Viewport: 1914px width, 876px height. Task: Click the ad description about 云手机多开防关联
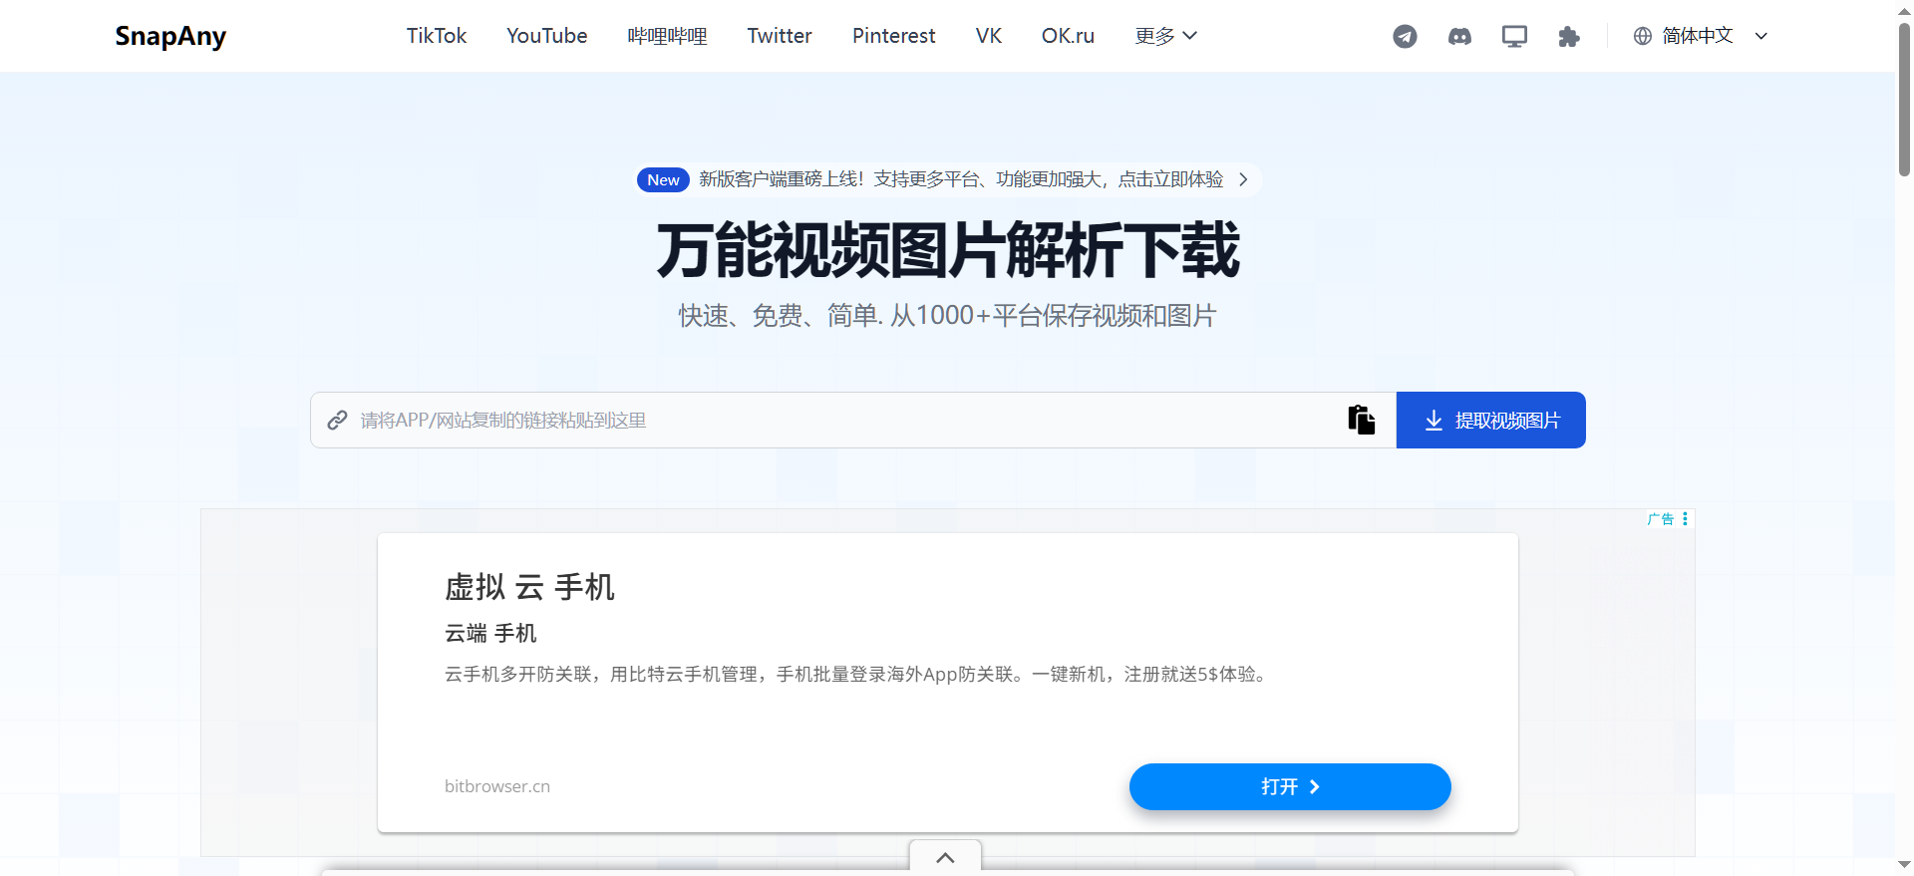click(x=857, y=675)
